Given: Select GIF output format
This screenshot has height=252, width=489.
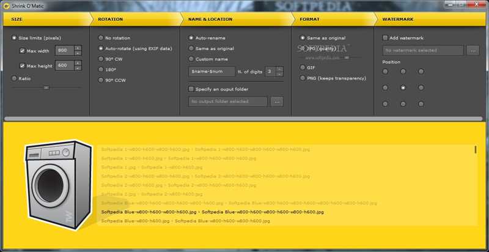Looking at the screenshot, I should tap(302, 67).
